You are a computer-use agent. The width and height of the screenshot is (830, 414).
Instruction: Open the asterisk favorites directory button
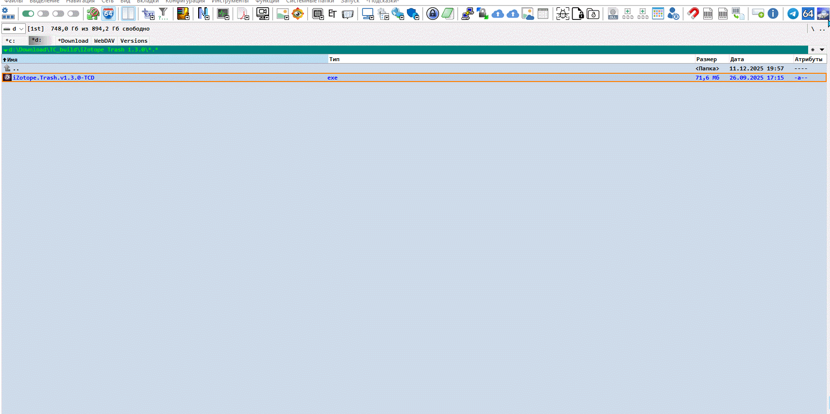813,50
